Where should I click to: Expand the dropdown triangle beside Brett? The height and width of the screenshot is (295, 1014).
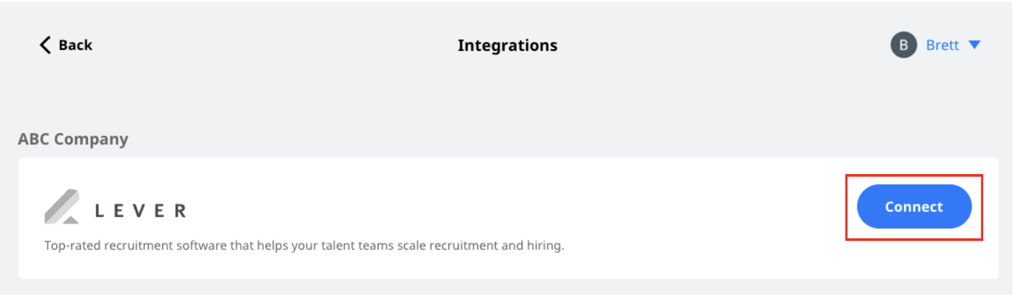coord(974,45)
